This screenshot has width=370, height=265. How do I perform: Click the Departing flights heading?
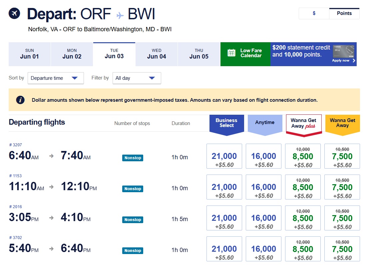[x=37, y=122]
